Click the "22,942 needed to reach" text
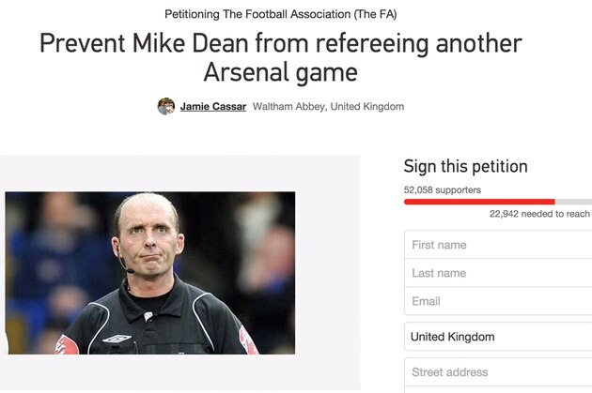The width and height of the screenshot is (592, 393). coord(539,214)
